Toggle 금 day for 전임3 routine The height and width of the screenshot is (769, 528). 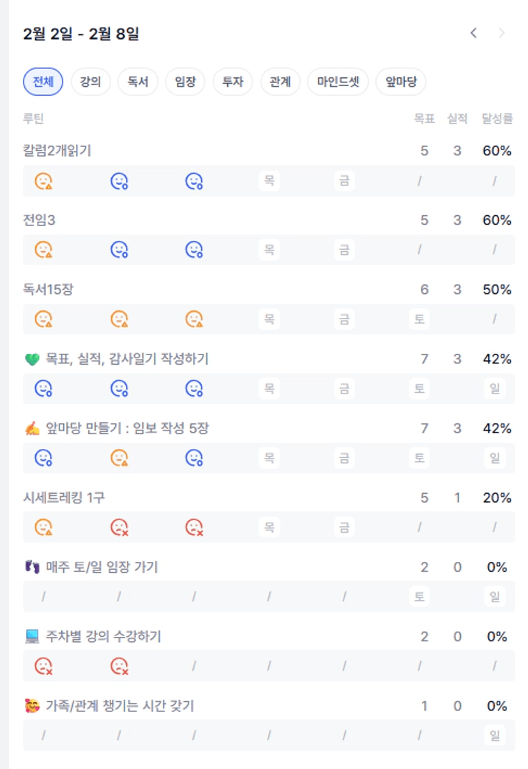pyautogui.click(x=344, y=250)
